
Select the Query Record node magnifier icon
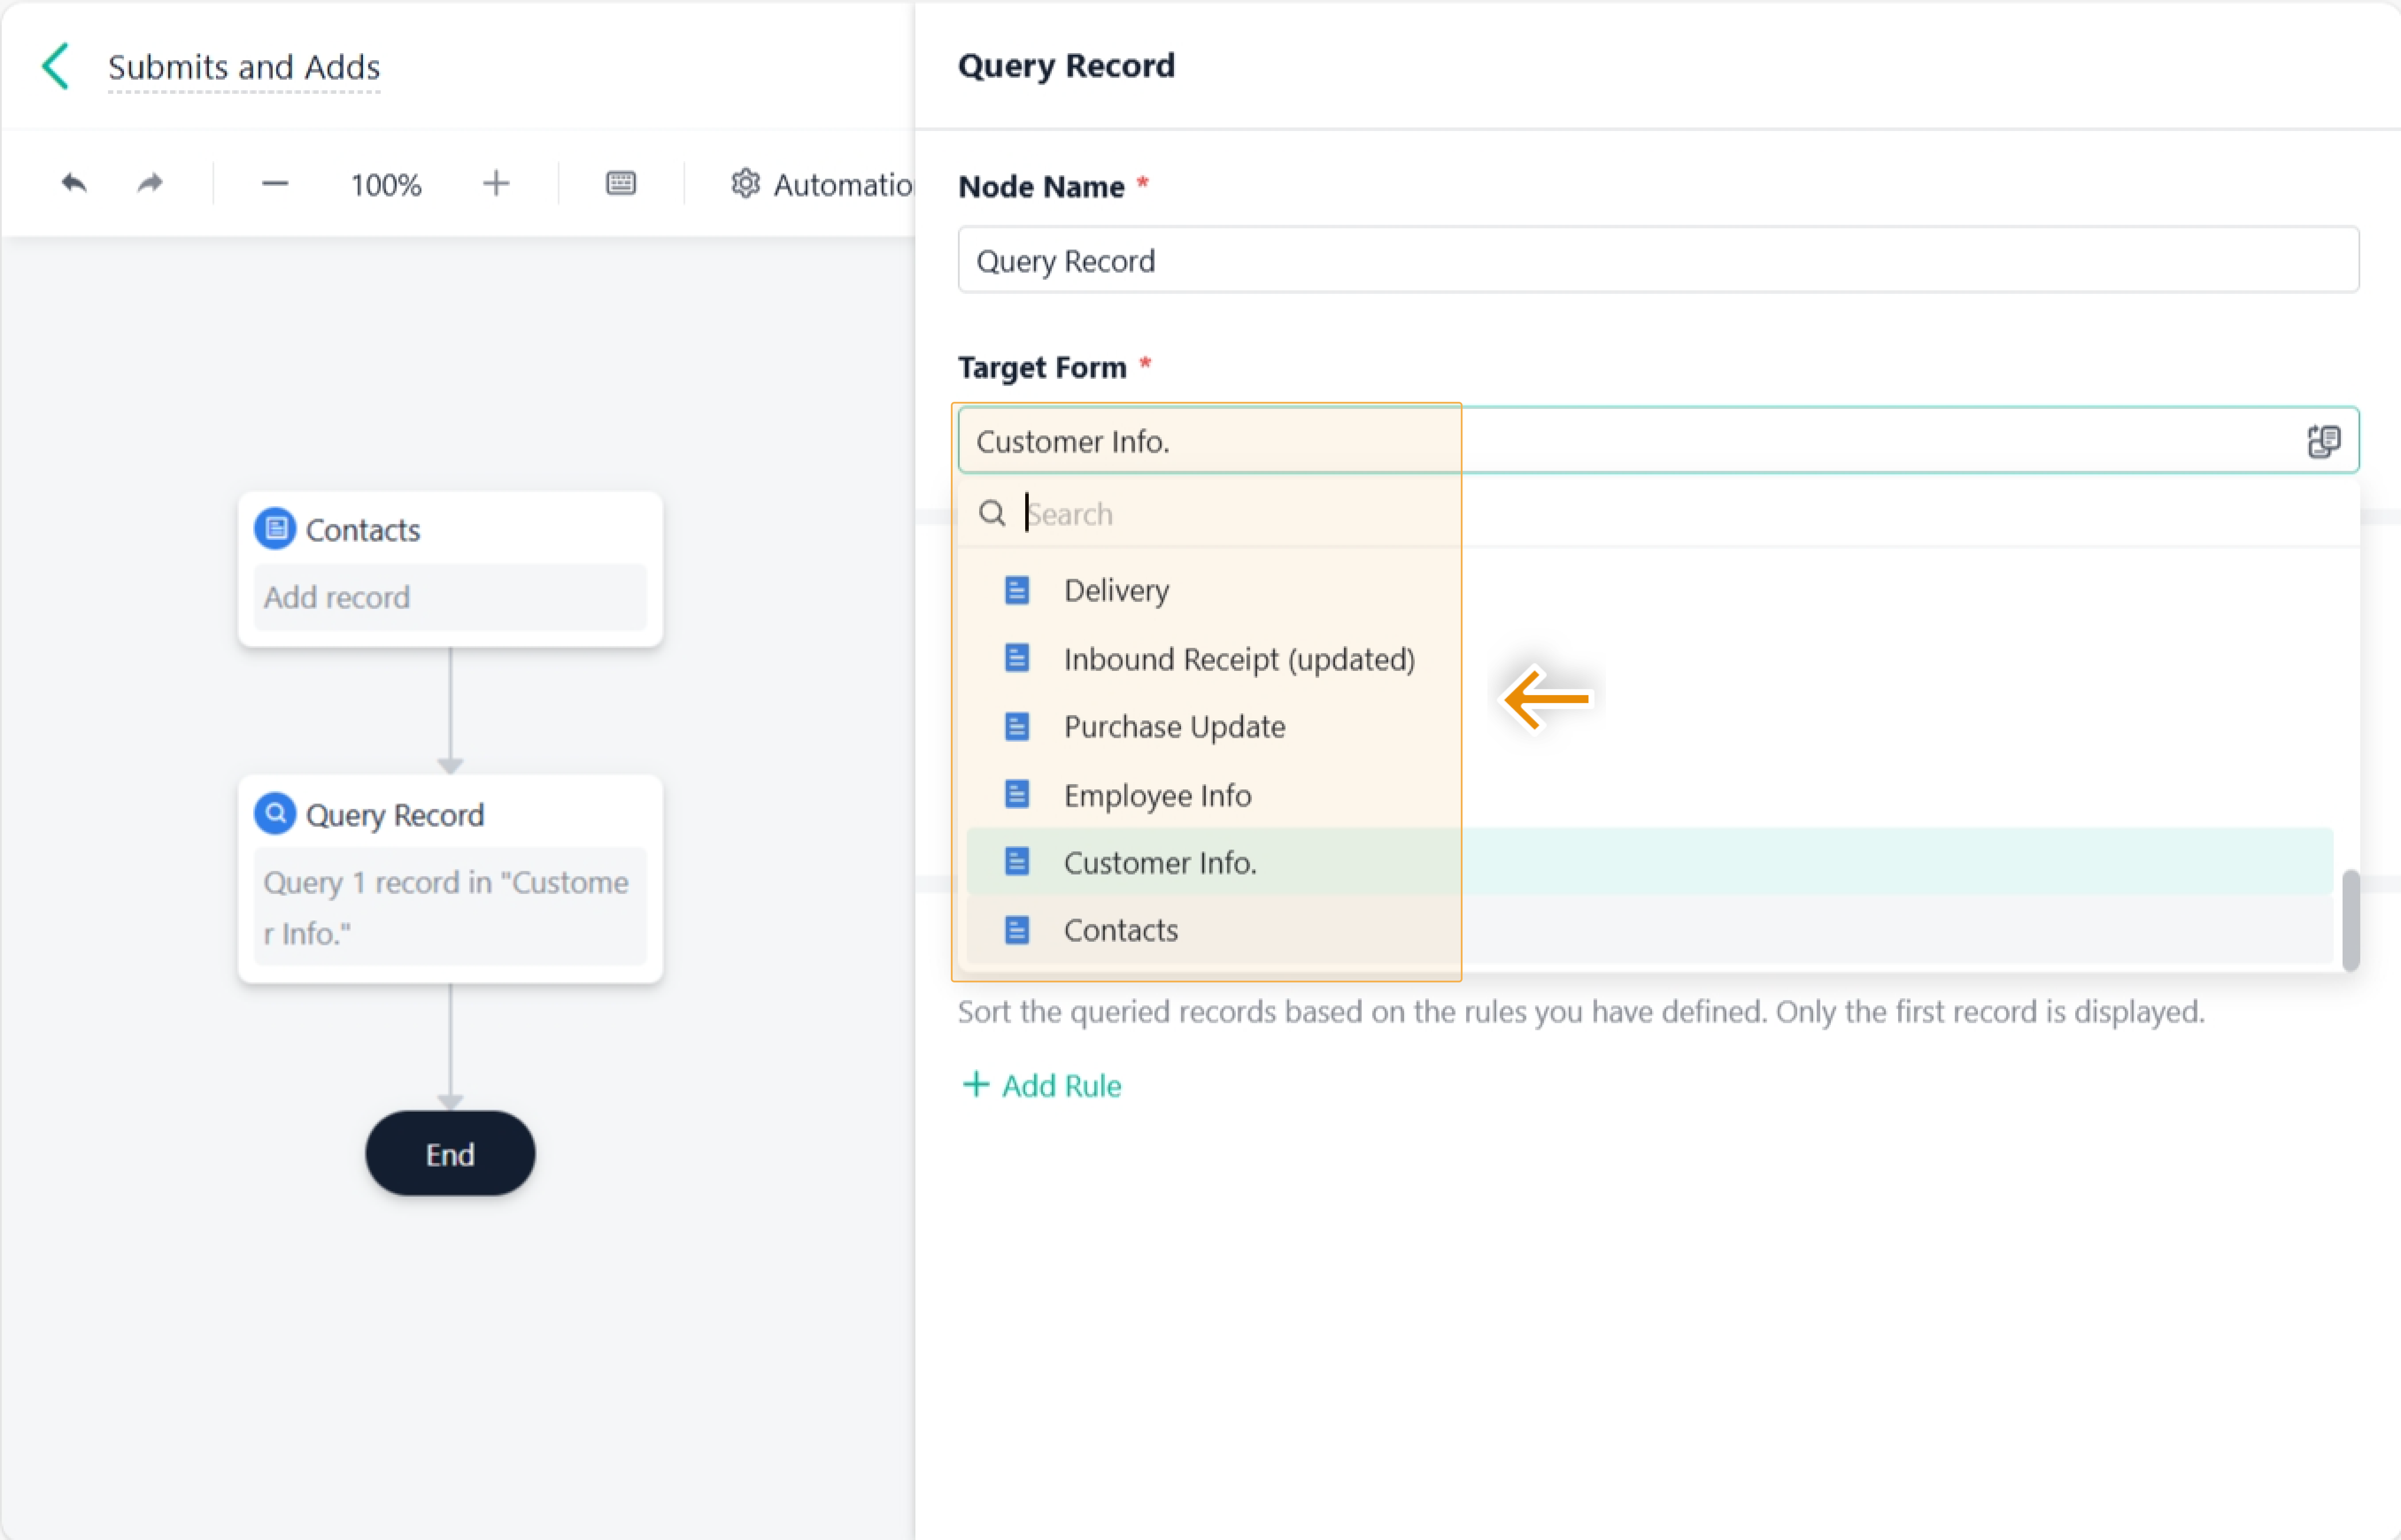click(x=275, y=814)
